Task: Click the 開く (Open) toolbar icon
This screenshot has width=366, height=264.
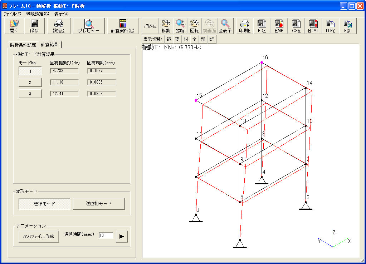Action: (14, 26)
